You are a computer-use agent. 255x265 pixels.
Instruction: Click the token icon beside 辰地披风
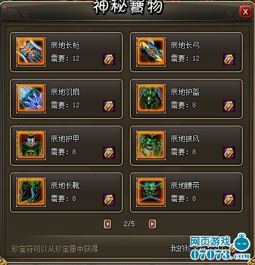click(x=229, y=153)
